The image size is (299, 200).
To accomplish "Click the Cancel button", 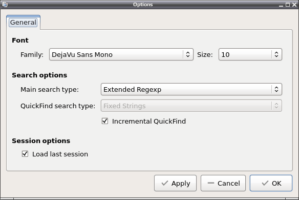I will (x=223, y=183).
